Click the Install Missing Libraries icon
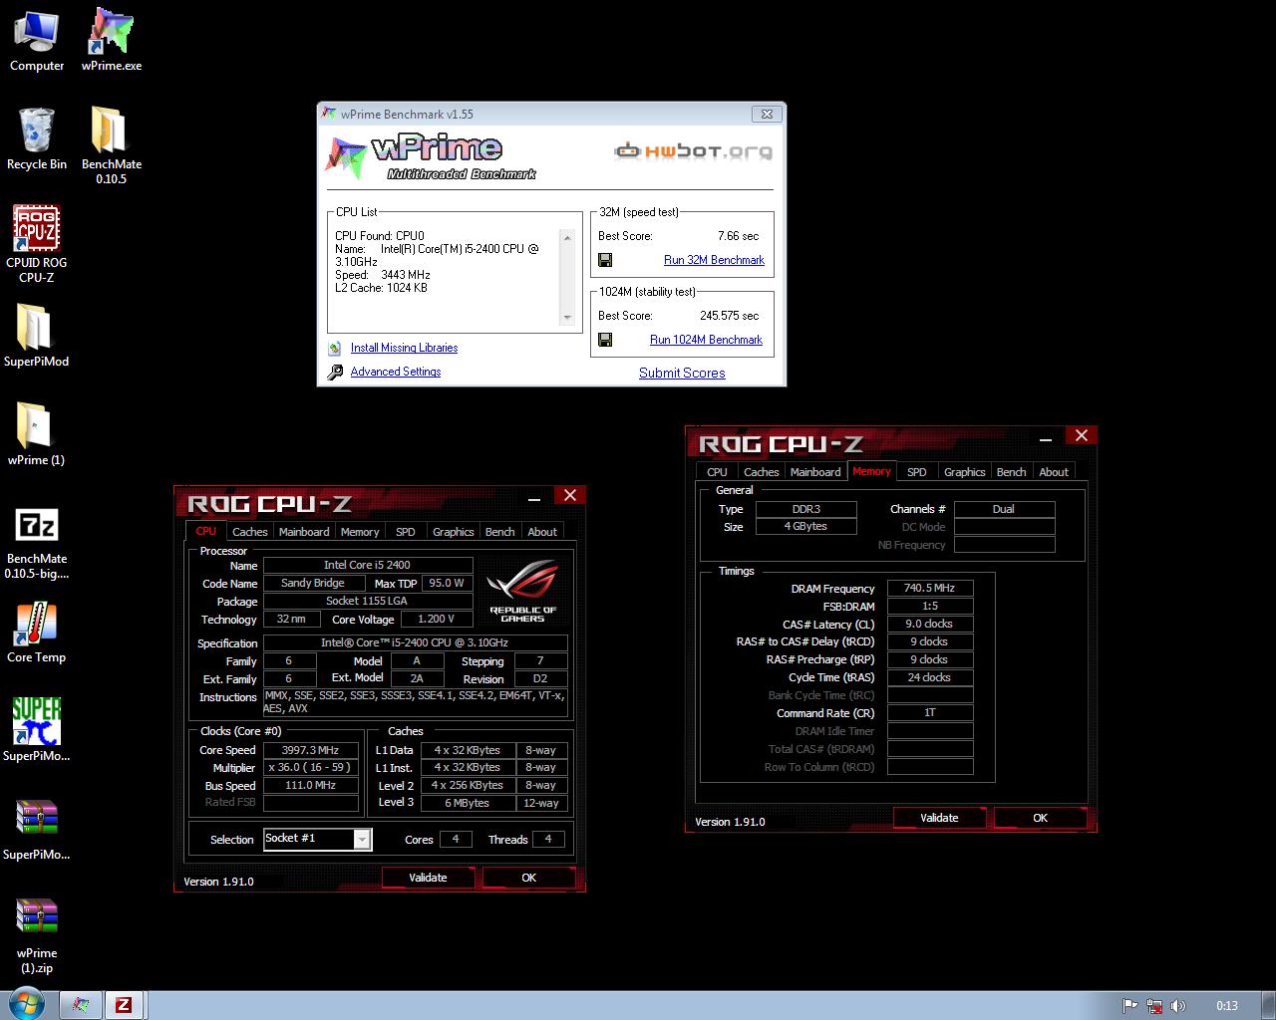The height and width of the screenshot is (1020, 1276). 335,348
